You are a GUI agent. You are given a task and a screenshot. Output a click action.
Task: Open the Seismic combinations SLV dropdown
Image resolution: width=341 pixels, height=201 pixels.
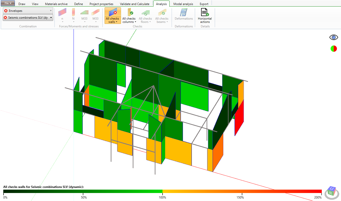pyautogui.click(x=28, y=18)
